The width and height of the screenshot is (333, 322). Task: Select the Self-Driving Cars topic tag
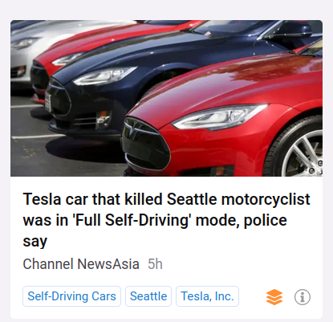coord(71,296)
